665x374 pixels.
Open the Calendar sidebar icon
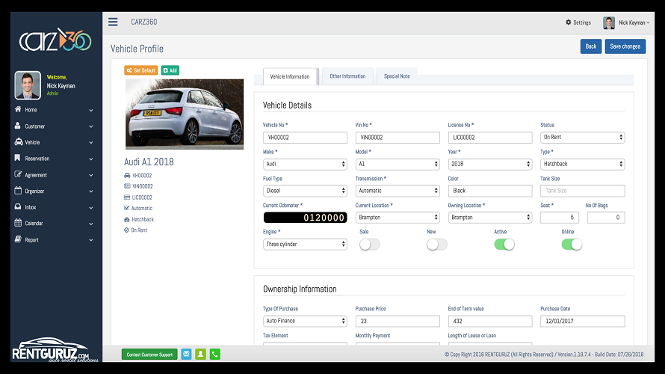[x=18, y=223]
